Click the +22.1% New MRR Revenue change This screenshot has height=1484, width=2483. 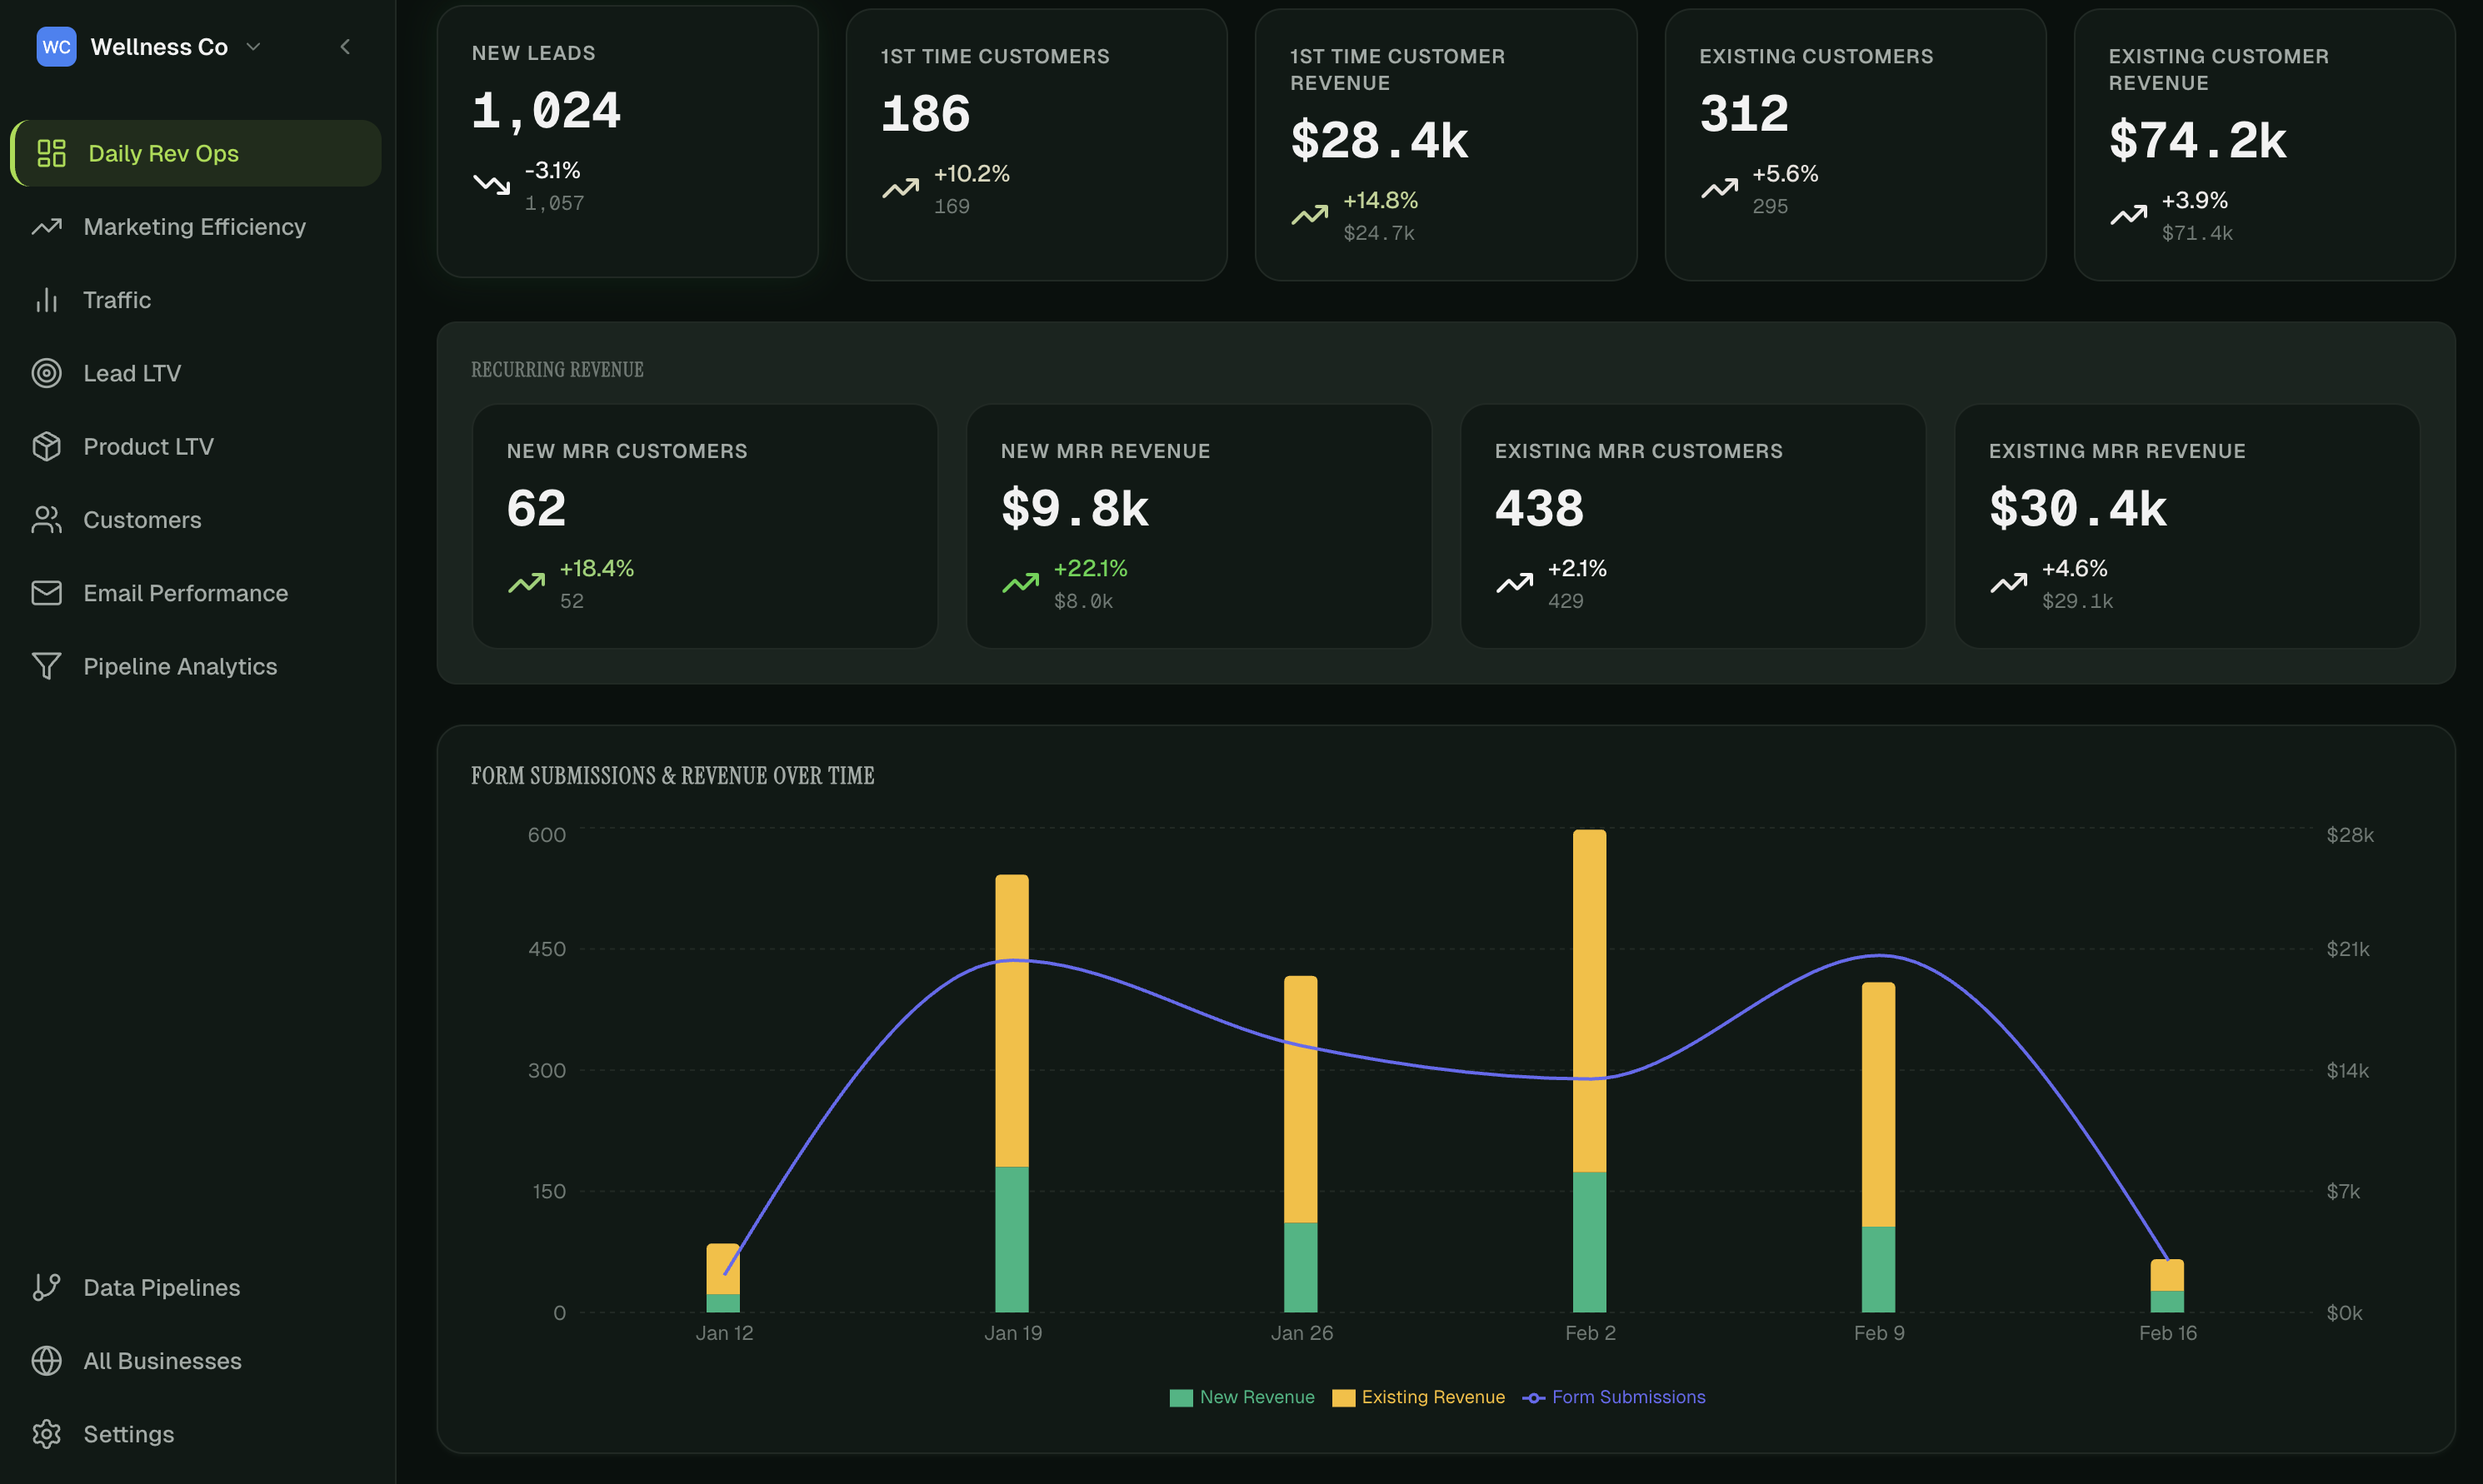[x=1091, y=569]
